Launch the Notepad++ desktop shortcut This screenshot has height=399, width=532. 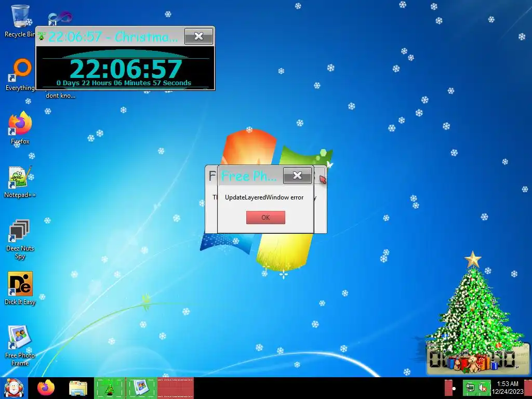20,182
